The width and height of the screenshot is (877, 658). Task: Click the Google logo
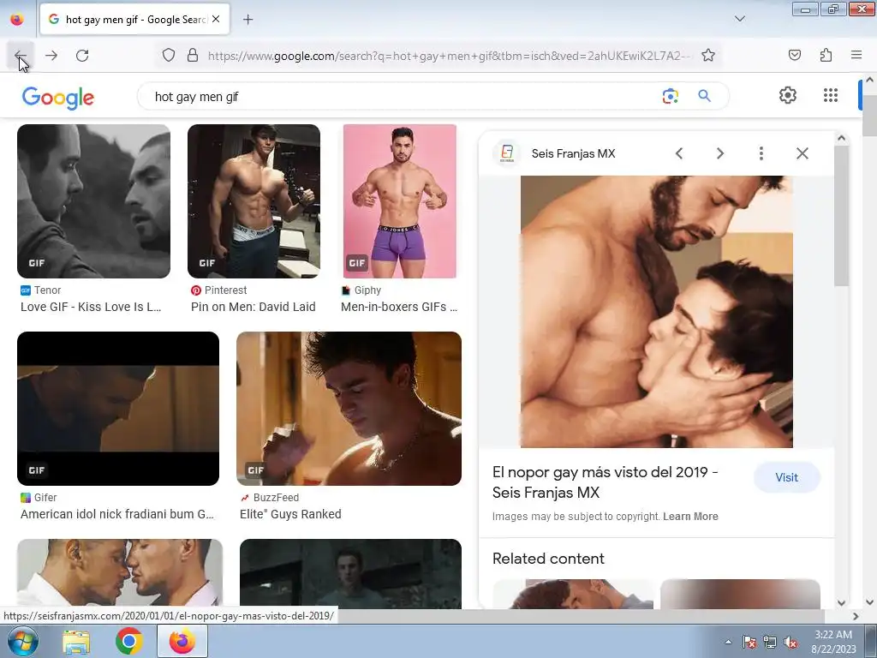tap(58, 98)
